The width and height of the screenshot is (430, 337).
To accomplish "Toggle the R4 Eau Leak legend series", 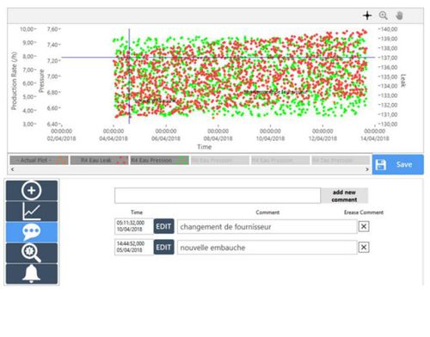I will click(x=100, y=160).
